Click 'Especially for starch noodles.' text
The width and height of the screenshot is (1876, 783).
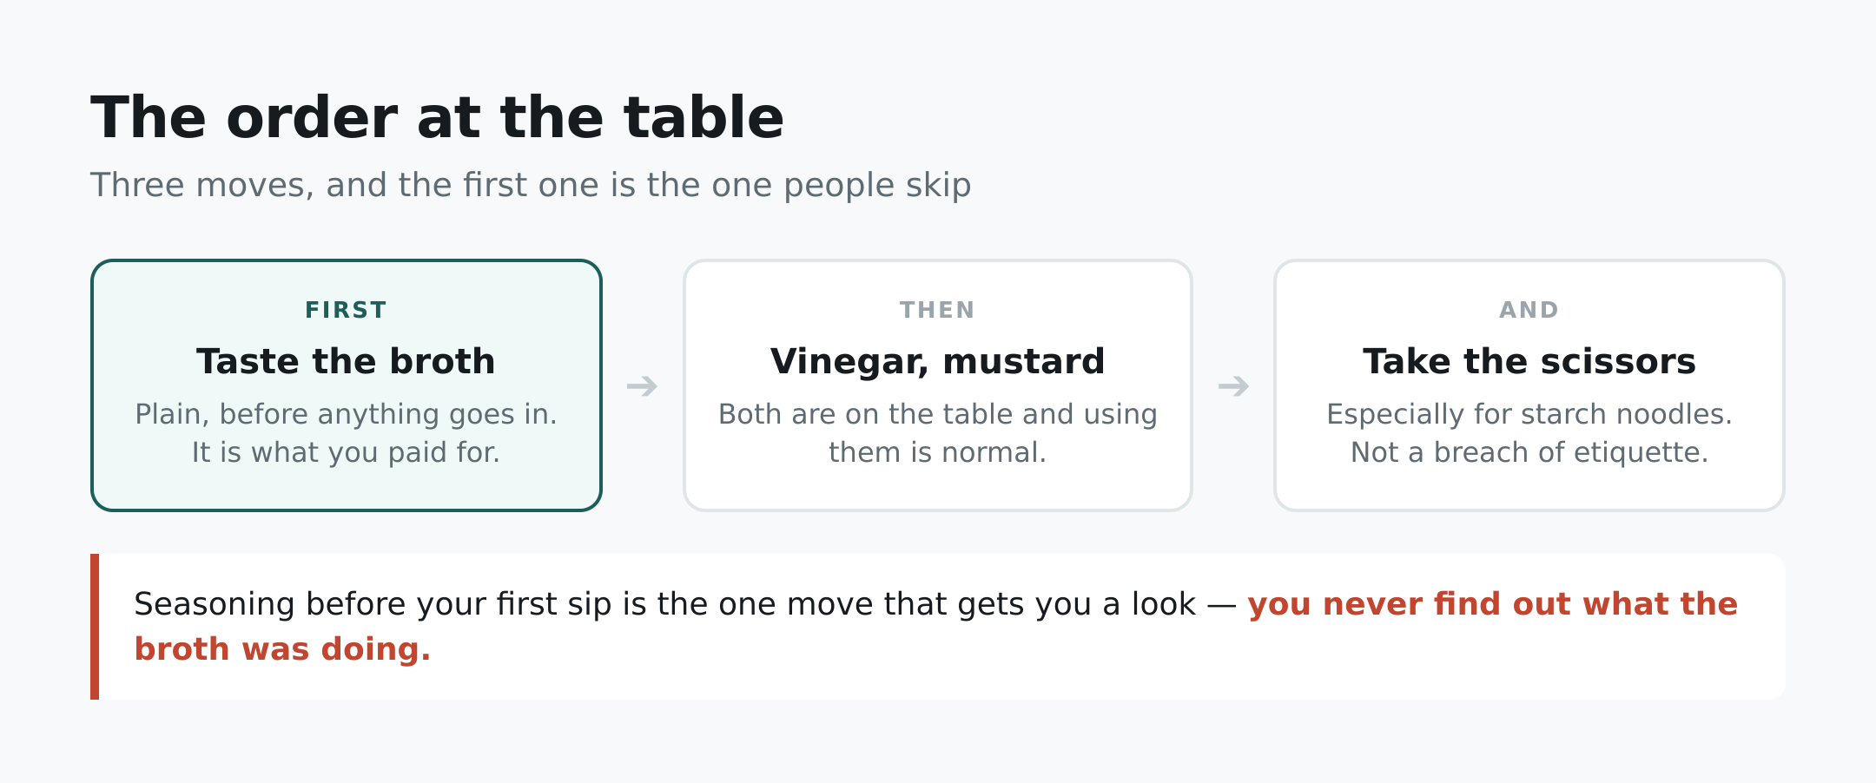tap(1529, 414)
